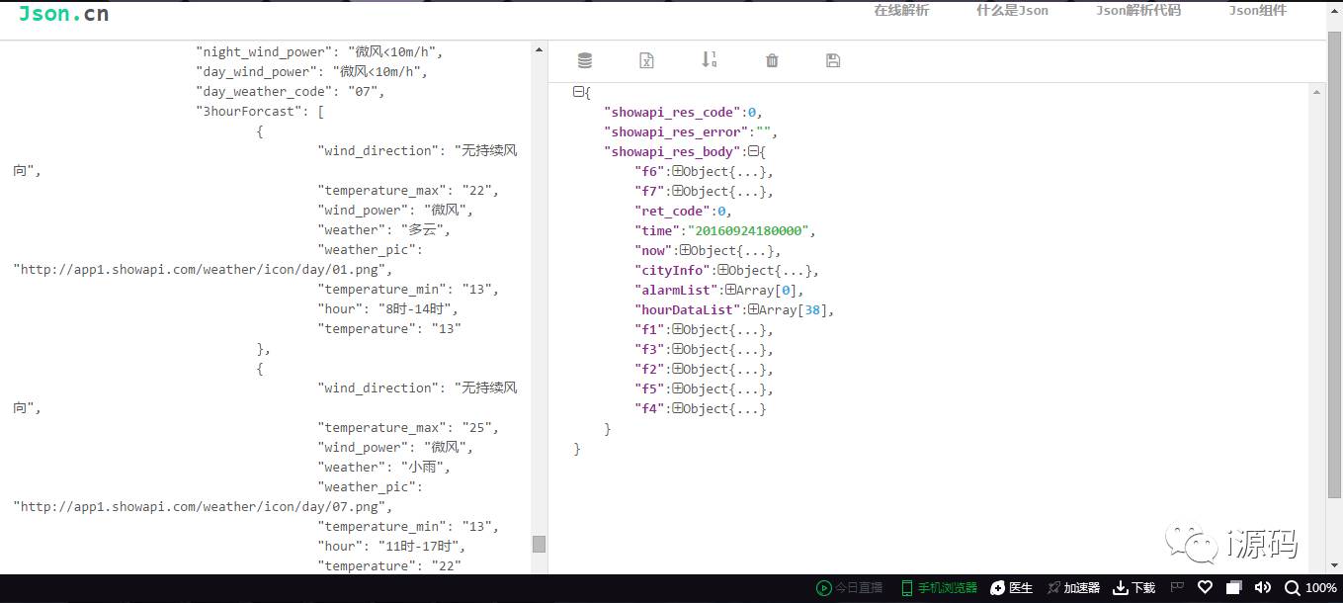Open 下载 downloads in status bar
The image size is (1343, 603).
pos(1133,588)
